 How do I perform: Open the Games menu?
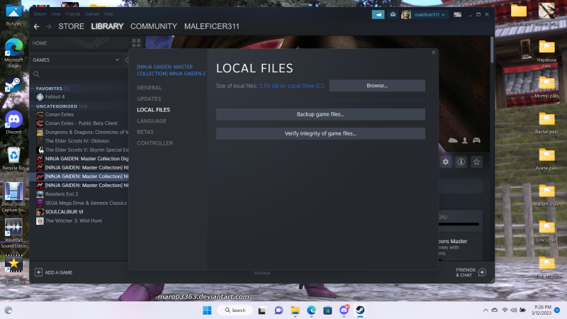(92, 14)
